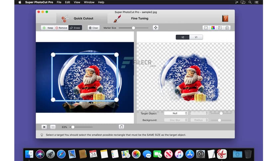
Task: Open the Radius dropdown
Action: coord(199,120)
